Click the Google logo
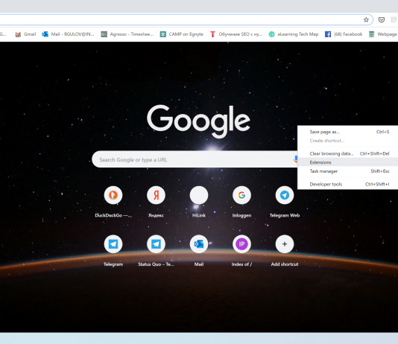 point(198,121)
